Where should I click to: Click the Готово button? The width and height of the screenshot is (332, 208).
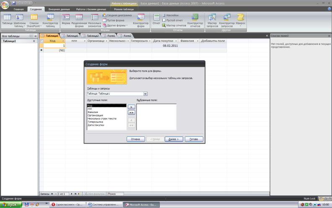194,139
